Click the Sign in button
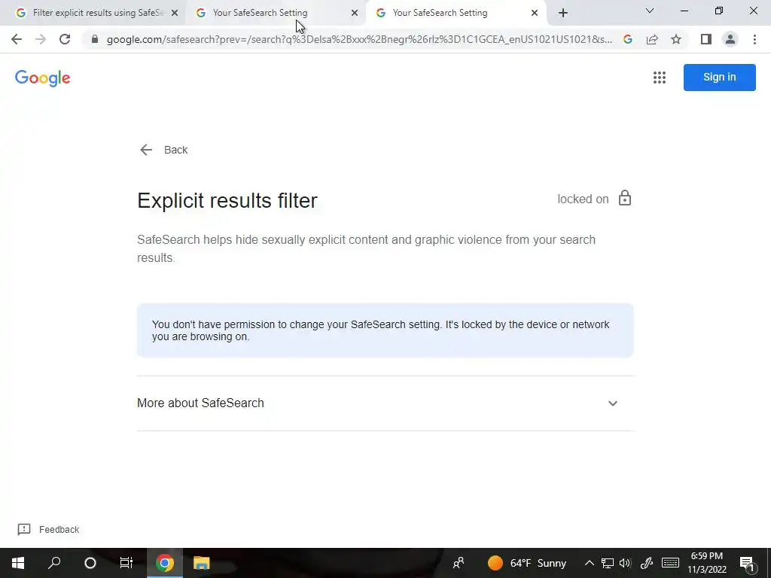This screenshot has height=578, width=771. click(719, 78)
